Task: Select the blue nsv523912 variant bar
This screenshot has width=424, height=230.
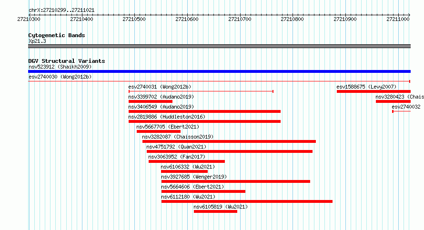Action: pyautogui.click(x=219, y=71)
